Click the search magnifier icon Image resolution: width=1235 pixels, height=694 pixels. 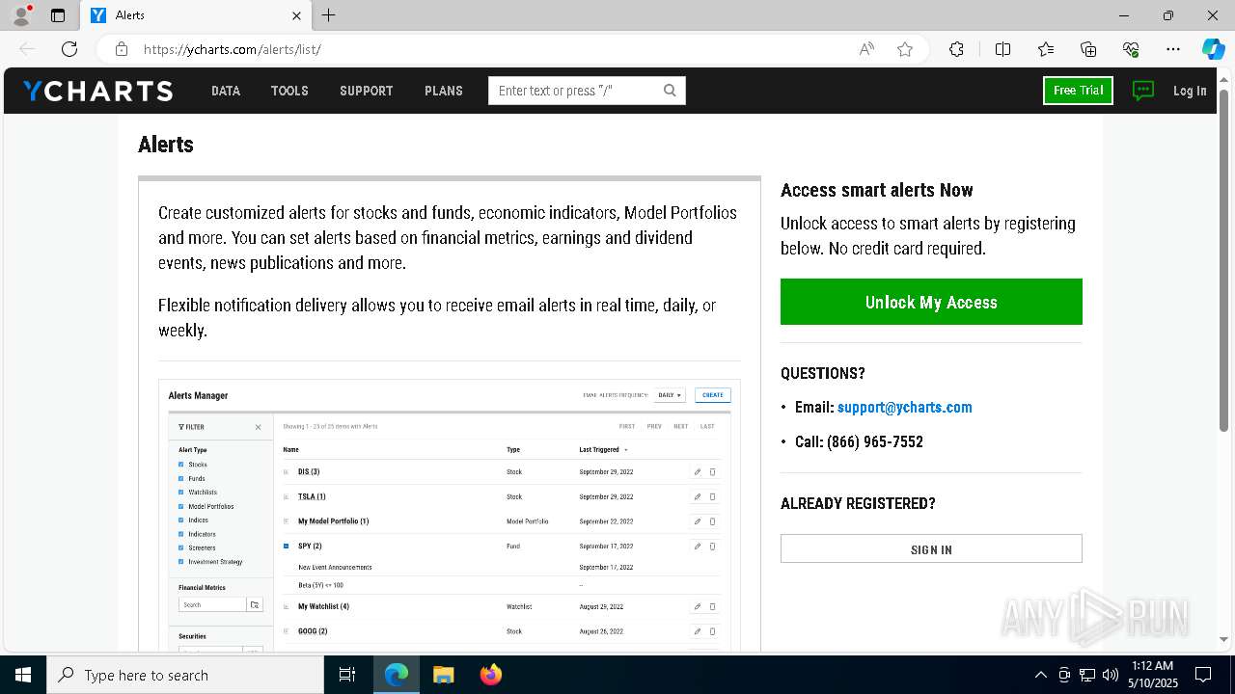(670, 91)
